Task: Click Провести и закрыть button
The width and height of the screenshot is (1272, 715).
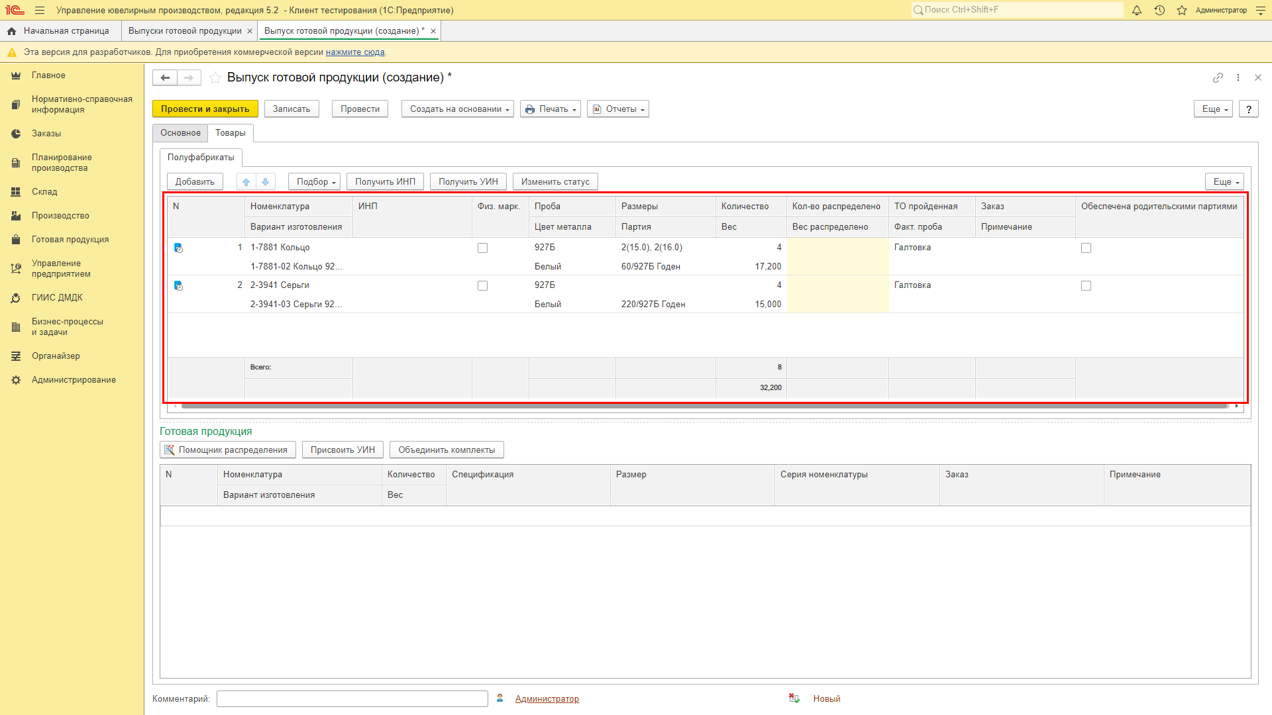Action: [205, 109]
